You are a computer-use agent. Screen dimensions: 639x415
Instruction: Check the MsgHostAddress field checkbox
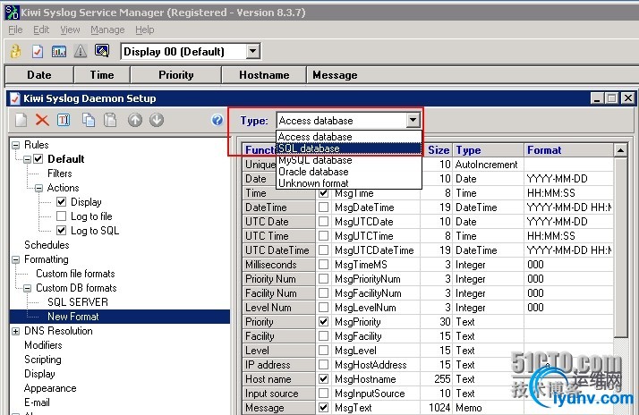click(x=324, y=365)
